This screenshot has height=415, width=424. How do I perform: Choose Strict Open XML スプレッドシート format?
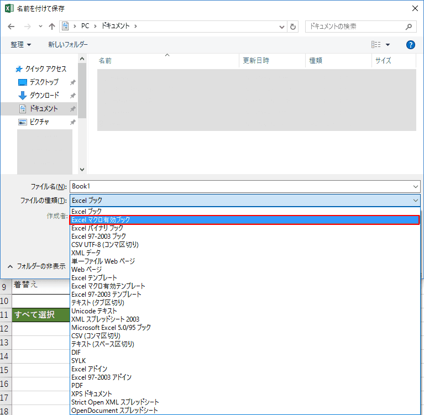(x=245, y=402)
